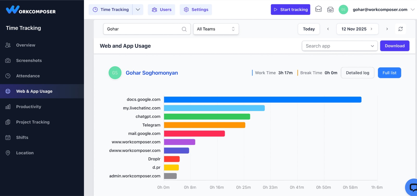Click the docs.google.com label
This screenshot has height=196, width=417.
(144, 100)
